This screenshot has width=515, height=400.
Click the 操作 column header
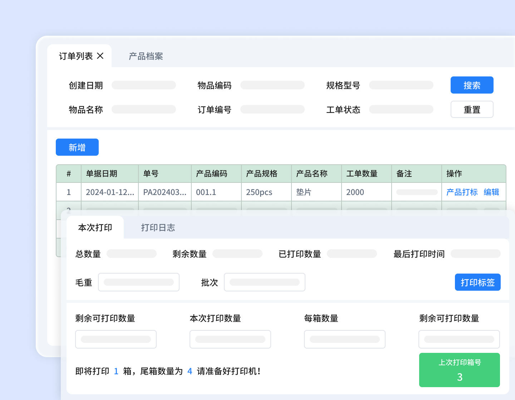tap(474, 174)
